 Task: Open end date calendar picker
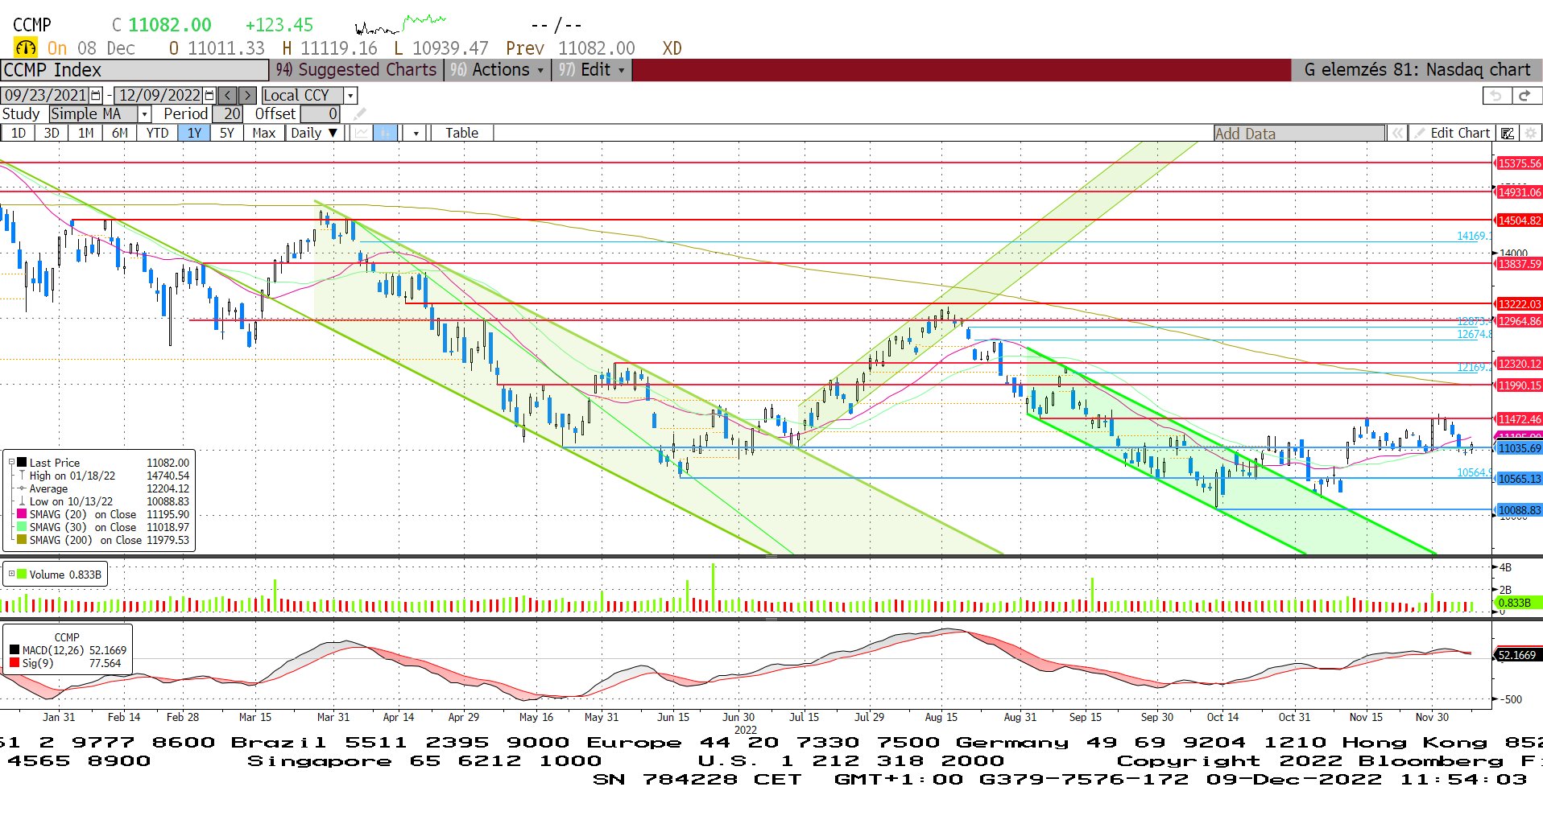210,95
